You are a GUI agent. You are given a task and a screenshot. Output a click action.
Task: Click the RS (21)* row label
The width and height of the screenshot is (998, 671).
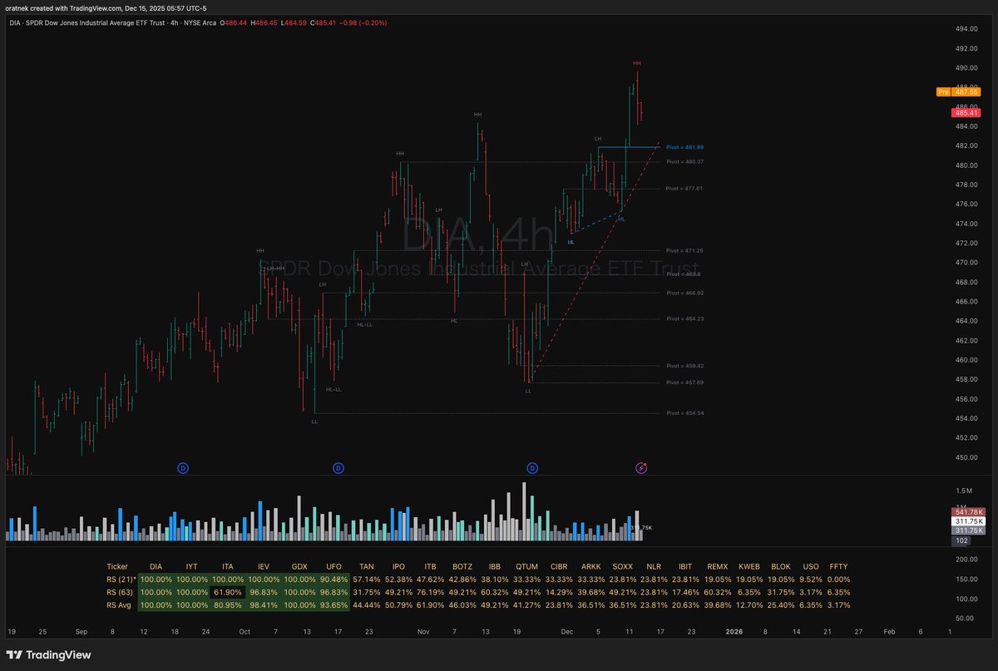pos(121,579)
